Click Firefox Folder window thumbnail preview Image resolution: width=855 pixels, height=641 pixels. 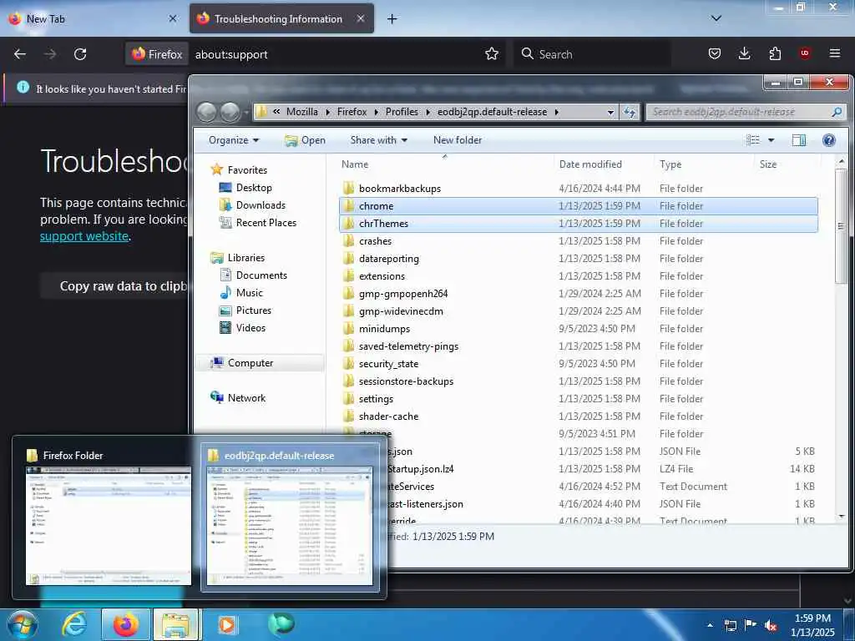(108, 526)
